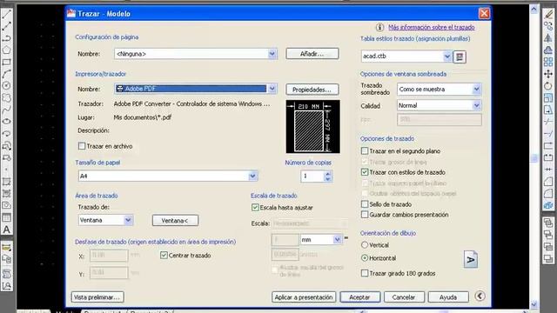Select the Trim tool
This screenshot has height=313, width=557.
point(548,122)
